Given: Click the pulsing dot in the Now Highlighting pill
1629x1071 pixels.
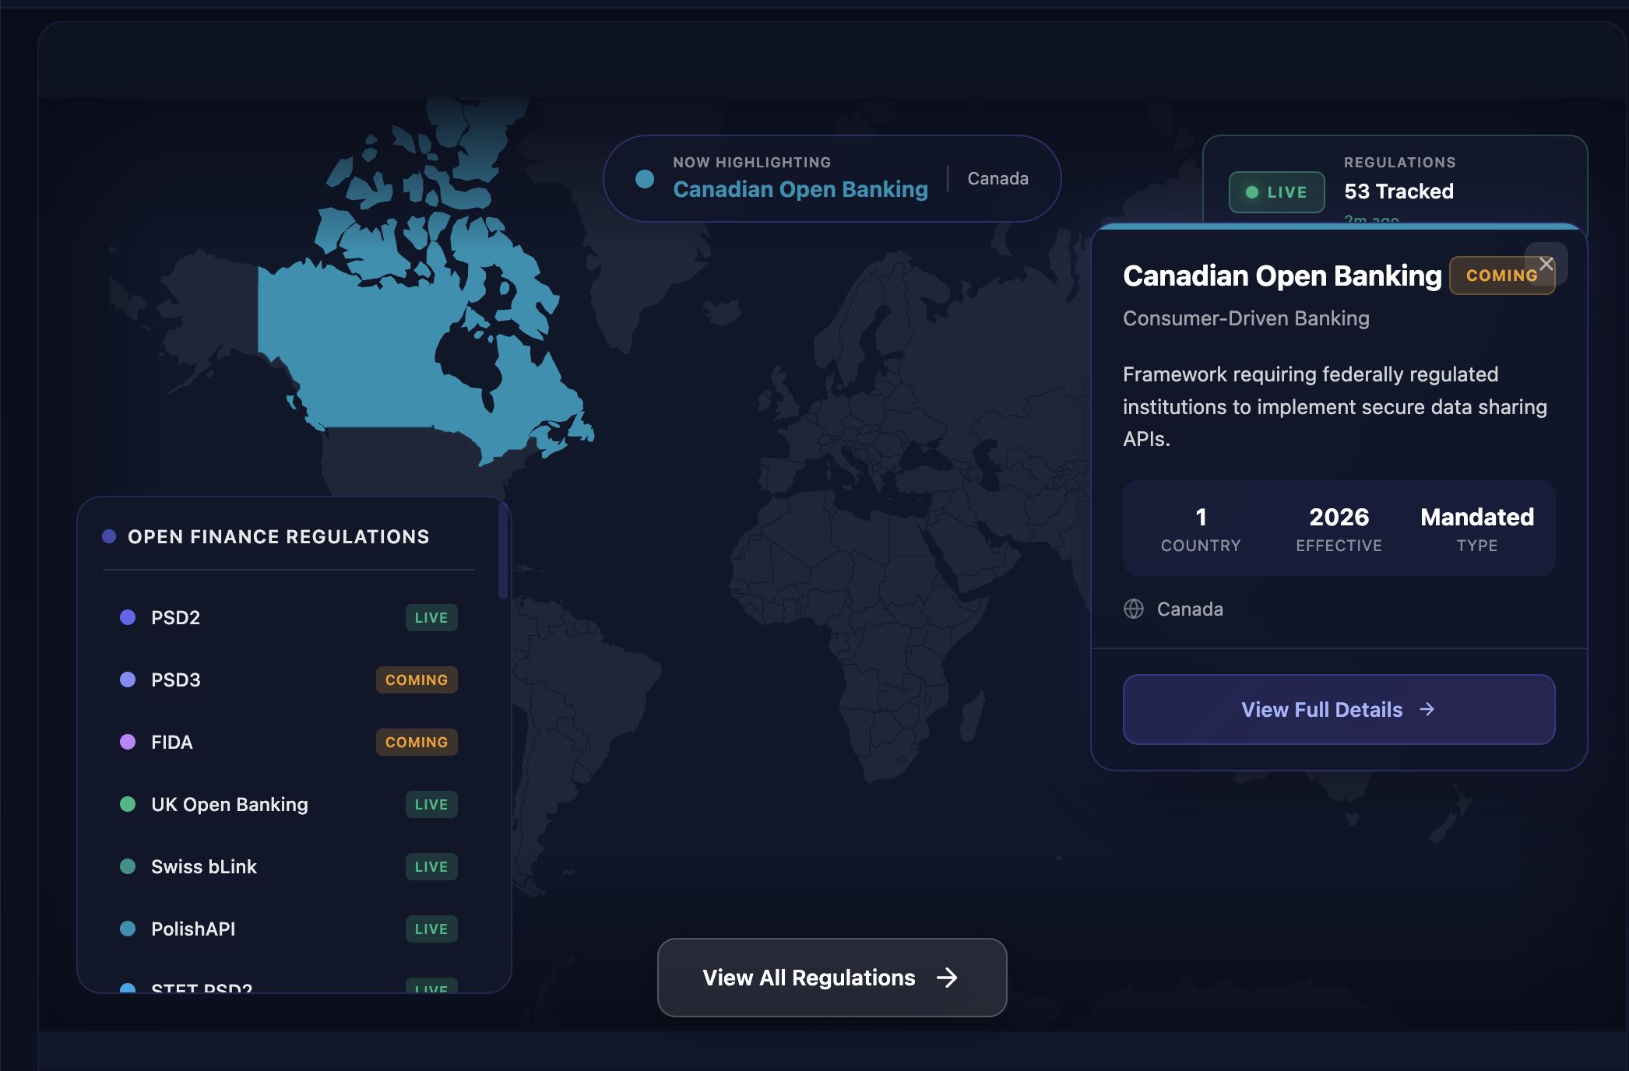Looking at the screenshot, I should click(643, 179).
